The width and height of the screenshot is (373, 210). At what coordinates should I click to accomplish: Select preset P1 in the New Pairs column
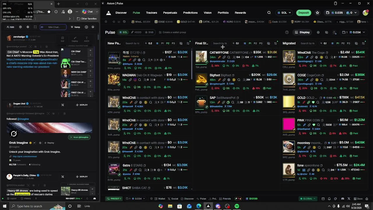tap(163, 43)
